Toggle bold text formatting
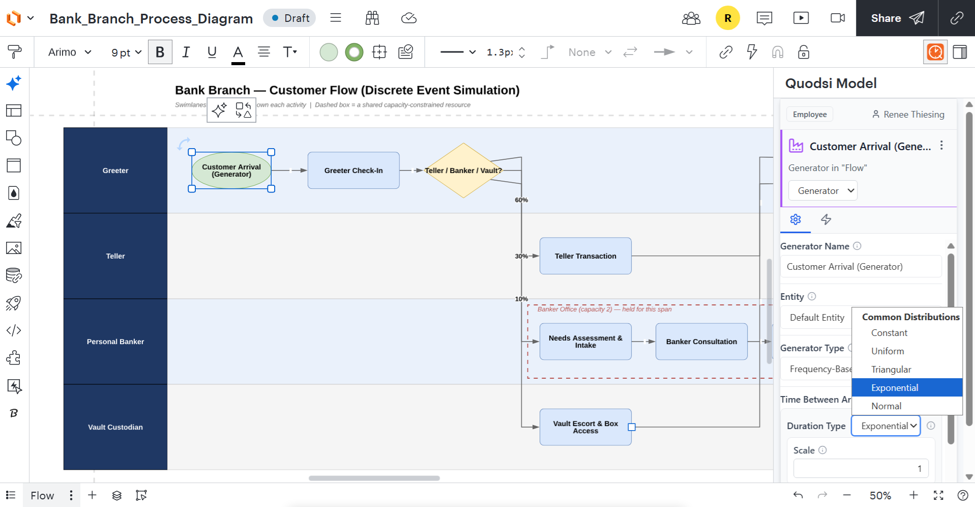Screen dimensions: 975x507 tap(160, 52)
